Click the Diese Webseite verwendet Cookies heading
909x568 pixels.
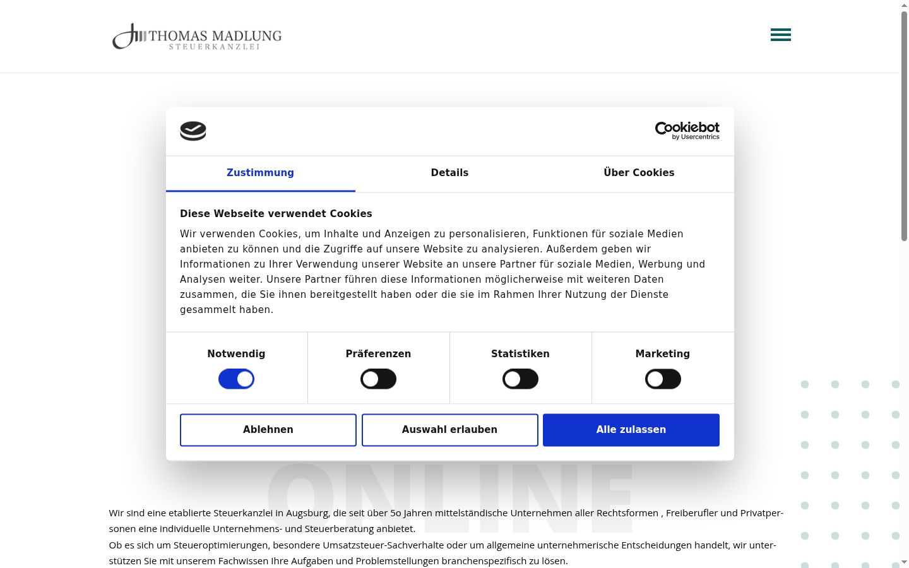276,214
